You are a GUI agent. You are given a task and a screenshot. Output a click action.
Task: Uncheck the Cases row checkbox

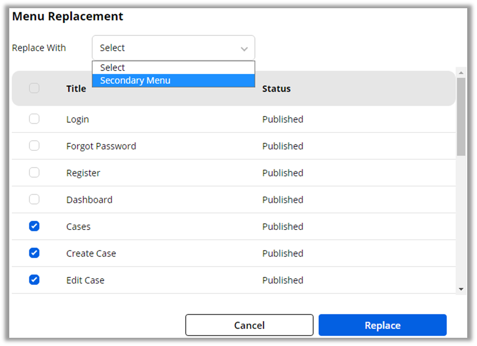pyautogui.click(x=34, y=226)
